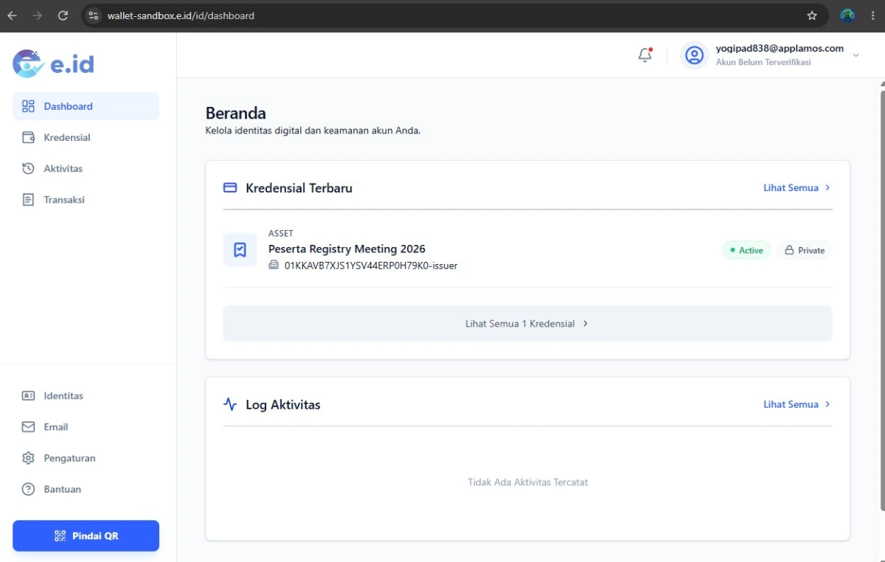The width and height of the screenshot is (885, 562).
Task: Open Pengaturan settings in the sidebar
Action: coord(86,458)
